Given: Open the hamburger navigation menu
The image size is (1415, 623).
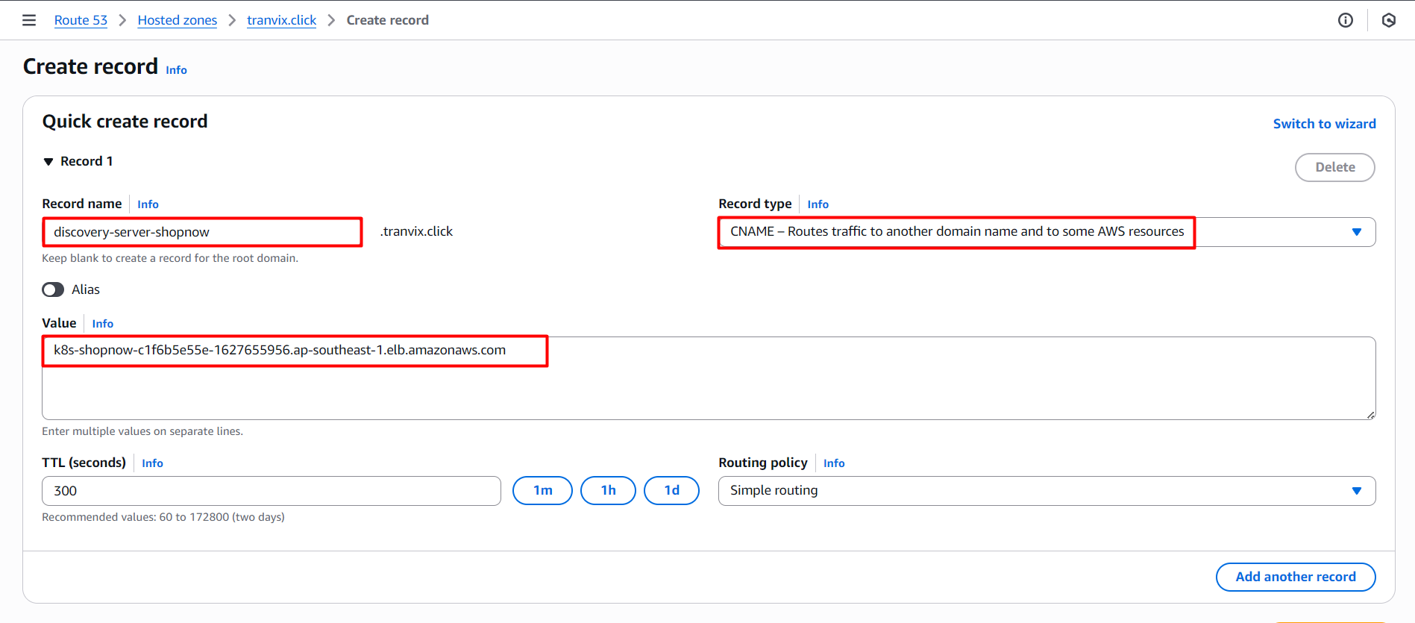Looking at the screenshot, I should tap(29, 20).
